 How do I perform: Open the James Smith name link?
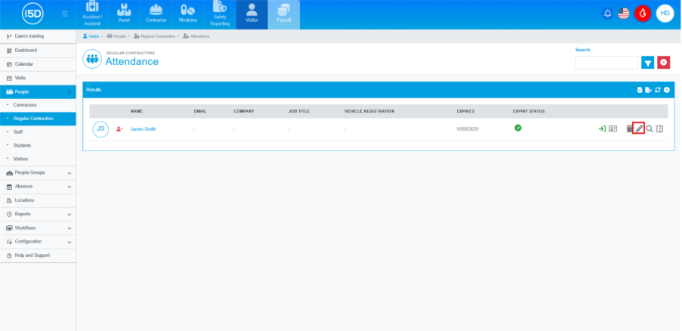[x=143, y=129]
